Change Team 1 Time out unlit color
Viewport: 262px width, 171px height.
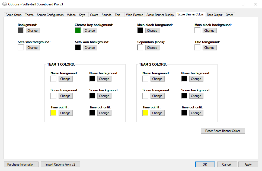point(104,113)
